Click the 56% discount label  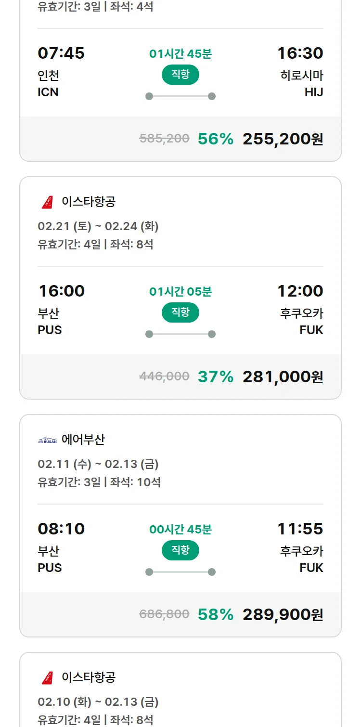(x=216, y=139)
